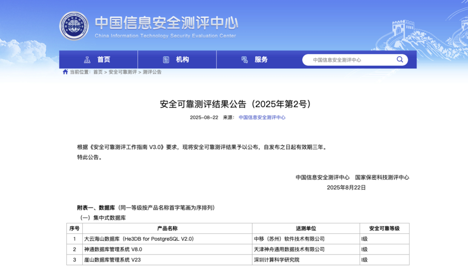This screenshot has width=468, height=276.
Task: Click the publication date 2025-08-22
Action: (204, 117)
